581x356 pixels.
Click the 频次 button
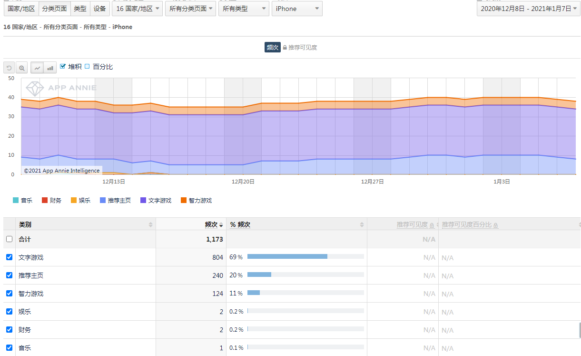tap(272, 47)
